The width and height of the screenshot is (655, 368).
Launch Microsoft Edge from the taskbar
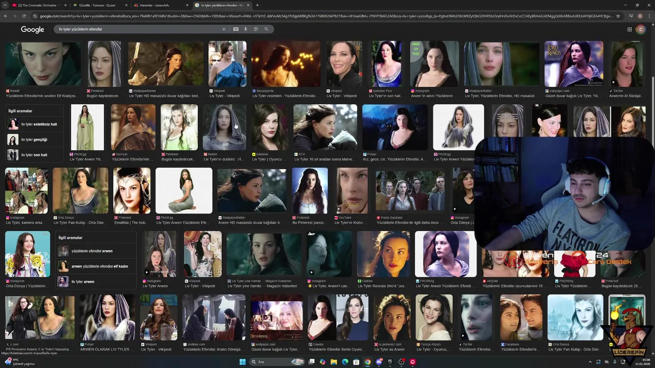point(345,362)
